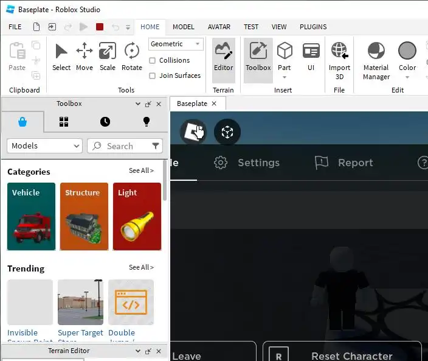See all Trending link
Screen dimensions: 428x361
point(141,267)
